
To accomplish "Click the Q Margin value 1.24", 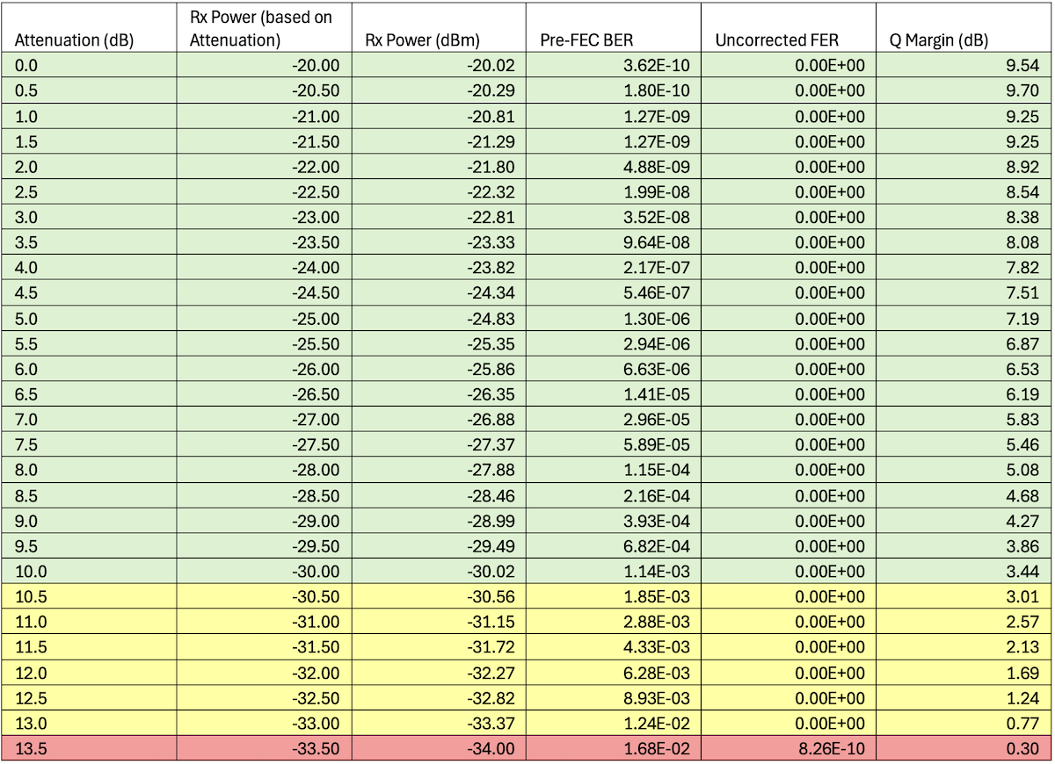I will point(964,698).
